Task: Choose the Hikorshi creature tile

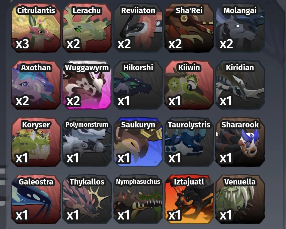Action: point(138,85)
